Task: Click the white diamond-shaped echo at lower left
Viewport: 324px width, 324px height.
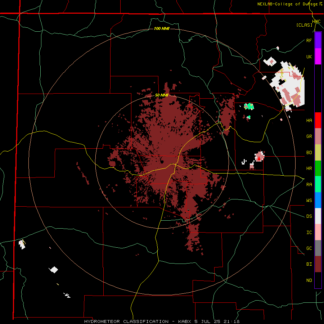Action: click(x=54, y=270)
